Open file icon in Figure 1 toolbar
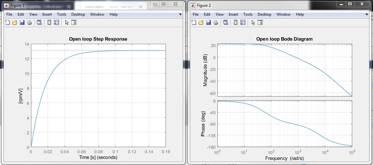 point(14,23)
